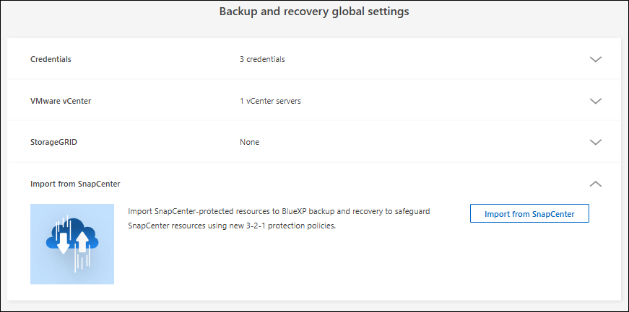Screen dimensions: 629x312
Task: Click the Import from SnapCenter section heading
Action: [75, 184]
